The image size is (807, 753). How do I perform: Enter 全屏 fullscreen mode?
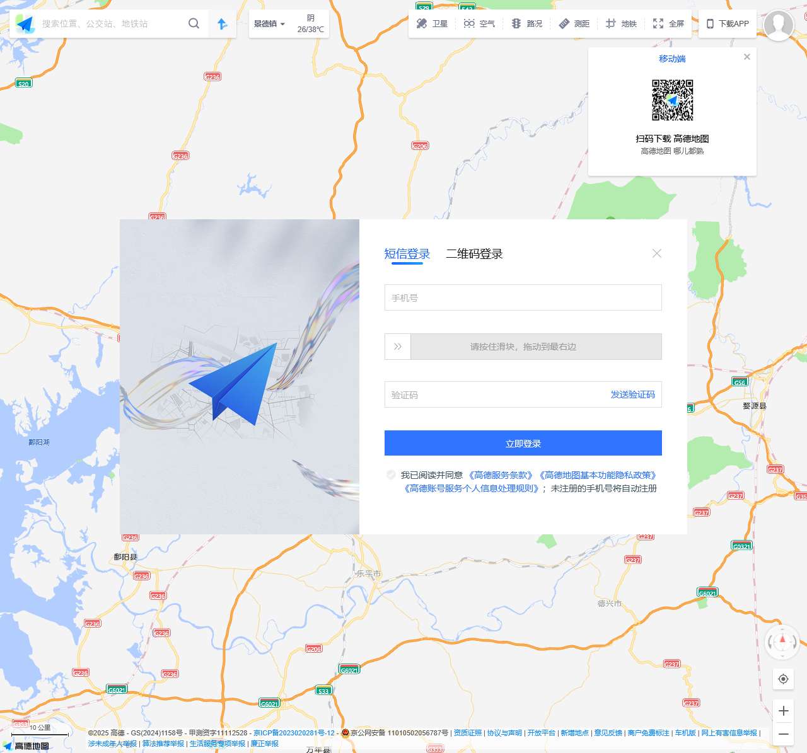pos(667,23)
